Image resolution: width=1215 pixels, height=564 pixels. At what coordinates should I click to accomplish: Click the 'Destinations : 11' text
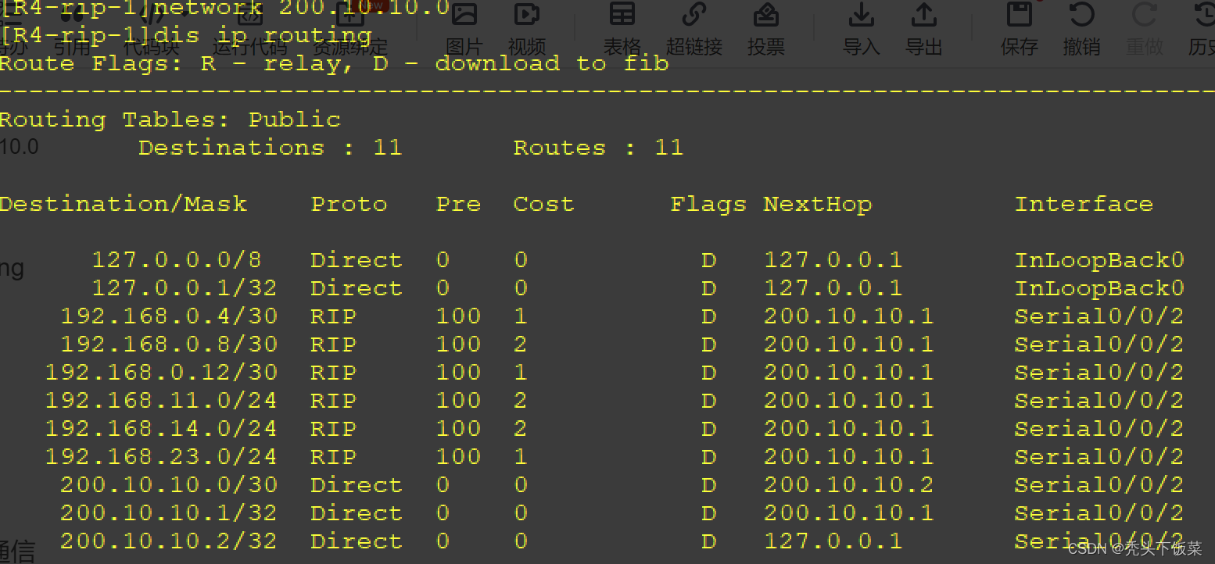270,148
